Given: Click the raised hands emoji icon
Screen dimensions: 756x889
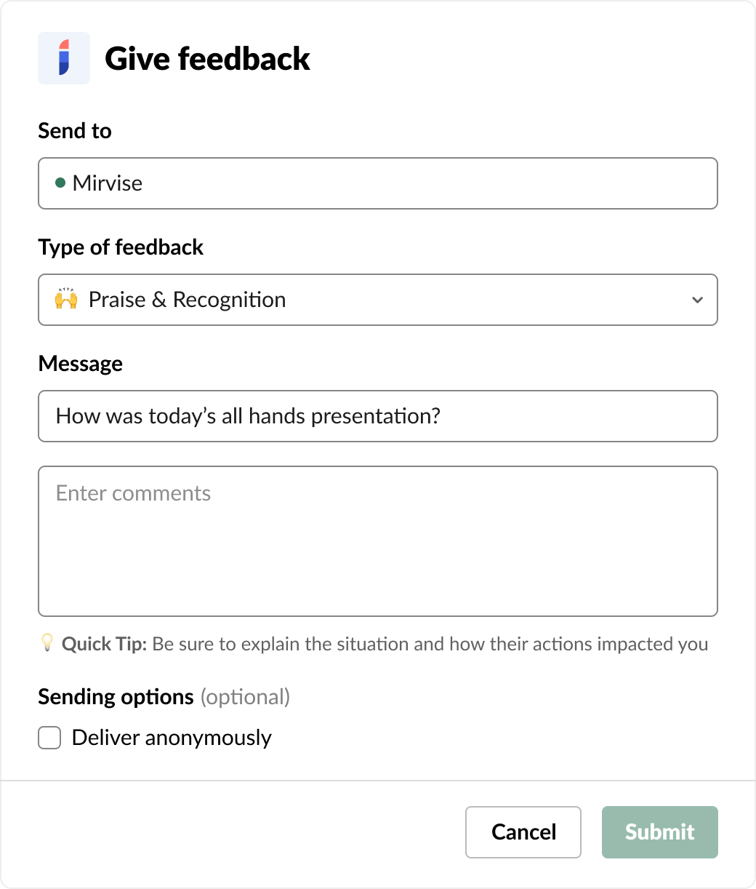Looking at the screenshot, I should click(66, 299).
